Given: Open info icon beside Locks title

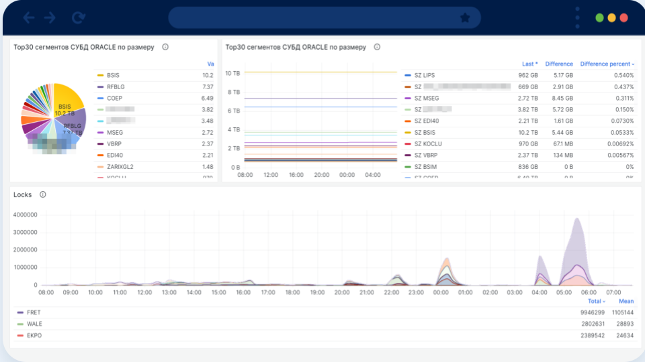Looking at the screenshot, I should (43, 194).
